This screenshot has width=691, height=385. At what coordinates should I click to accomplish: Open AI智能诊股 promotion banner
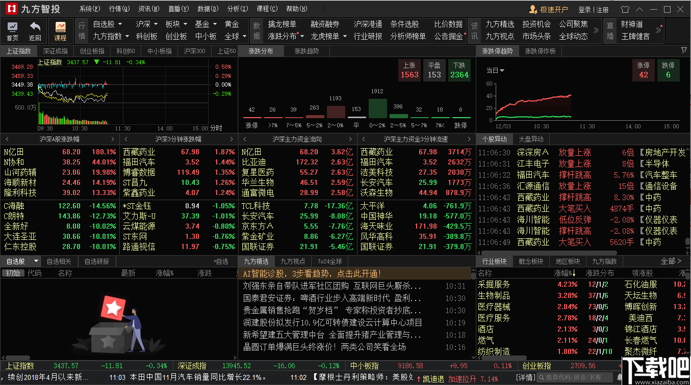click(355, 274)
